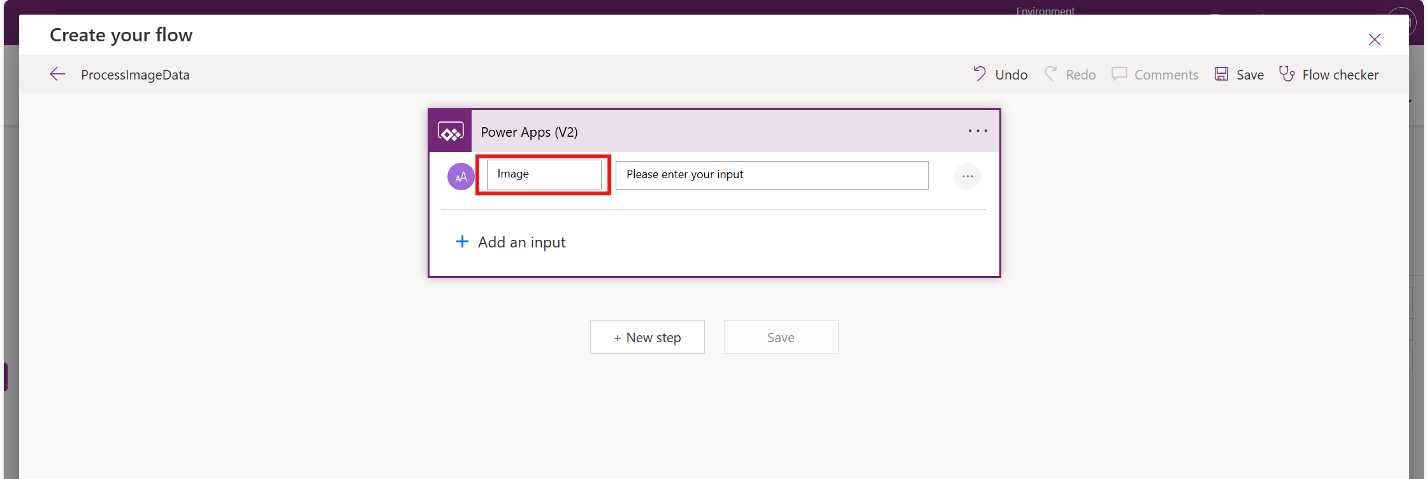This screenshot has width=1427, height=479.
Task: Click the Power Apps (V2) trigger icon
Action: coord(451,132)
